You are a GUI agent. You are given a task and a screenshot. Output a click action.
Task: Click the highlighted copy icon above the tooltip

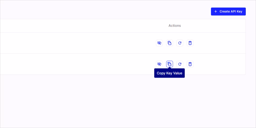click(169, 64)
